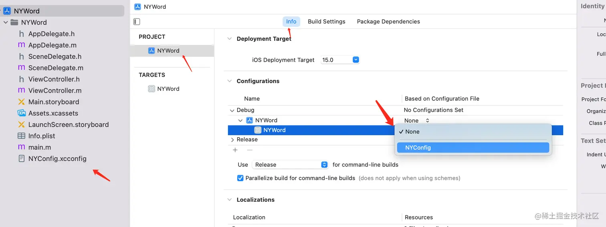Switch to the Build Settings tab
Image resolution: width=606 pixels, height=227 pixels.
[327, 22]
